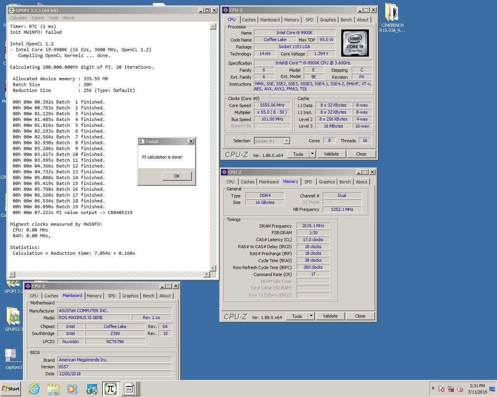Close the Finish dialog

click(191, 142)
